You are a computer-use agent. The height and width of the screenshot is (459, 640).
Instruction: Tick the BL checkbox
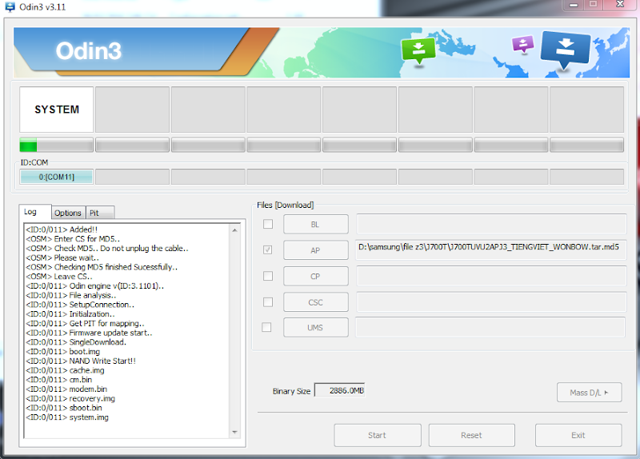268,224
